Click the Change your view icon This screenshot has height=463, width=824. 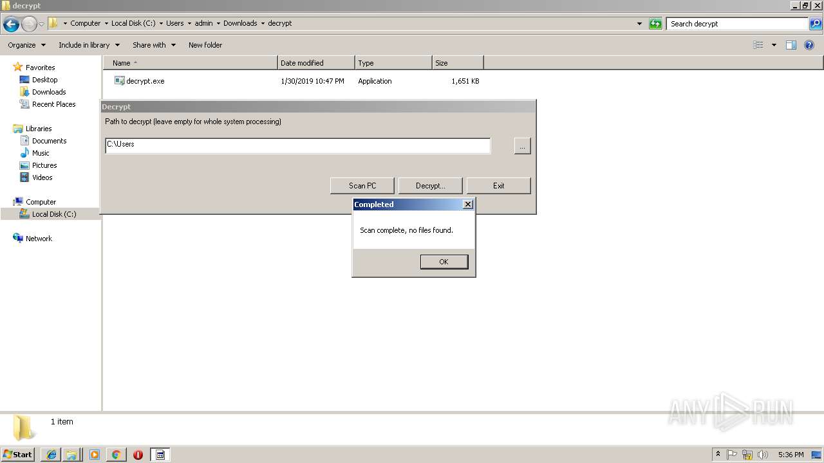click(x=758, y=45)
